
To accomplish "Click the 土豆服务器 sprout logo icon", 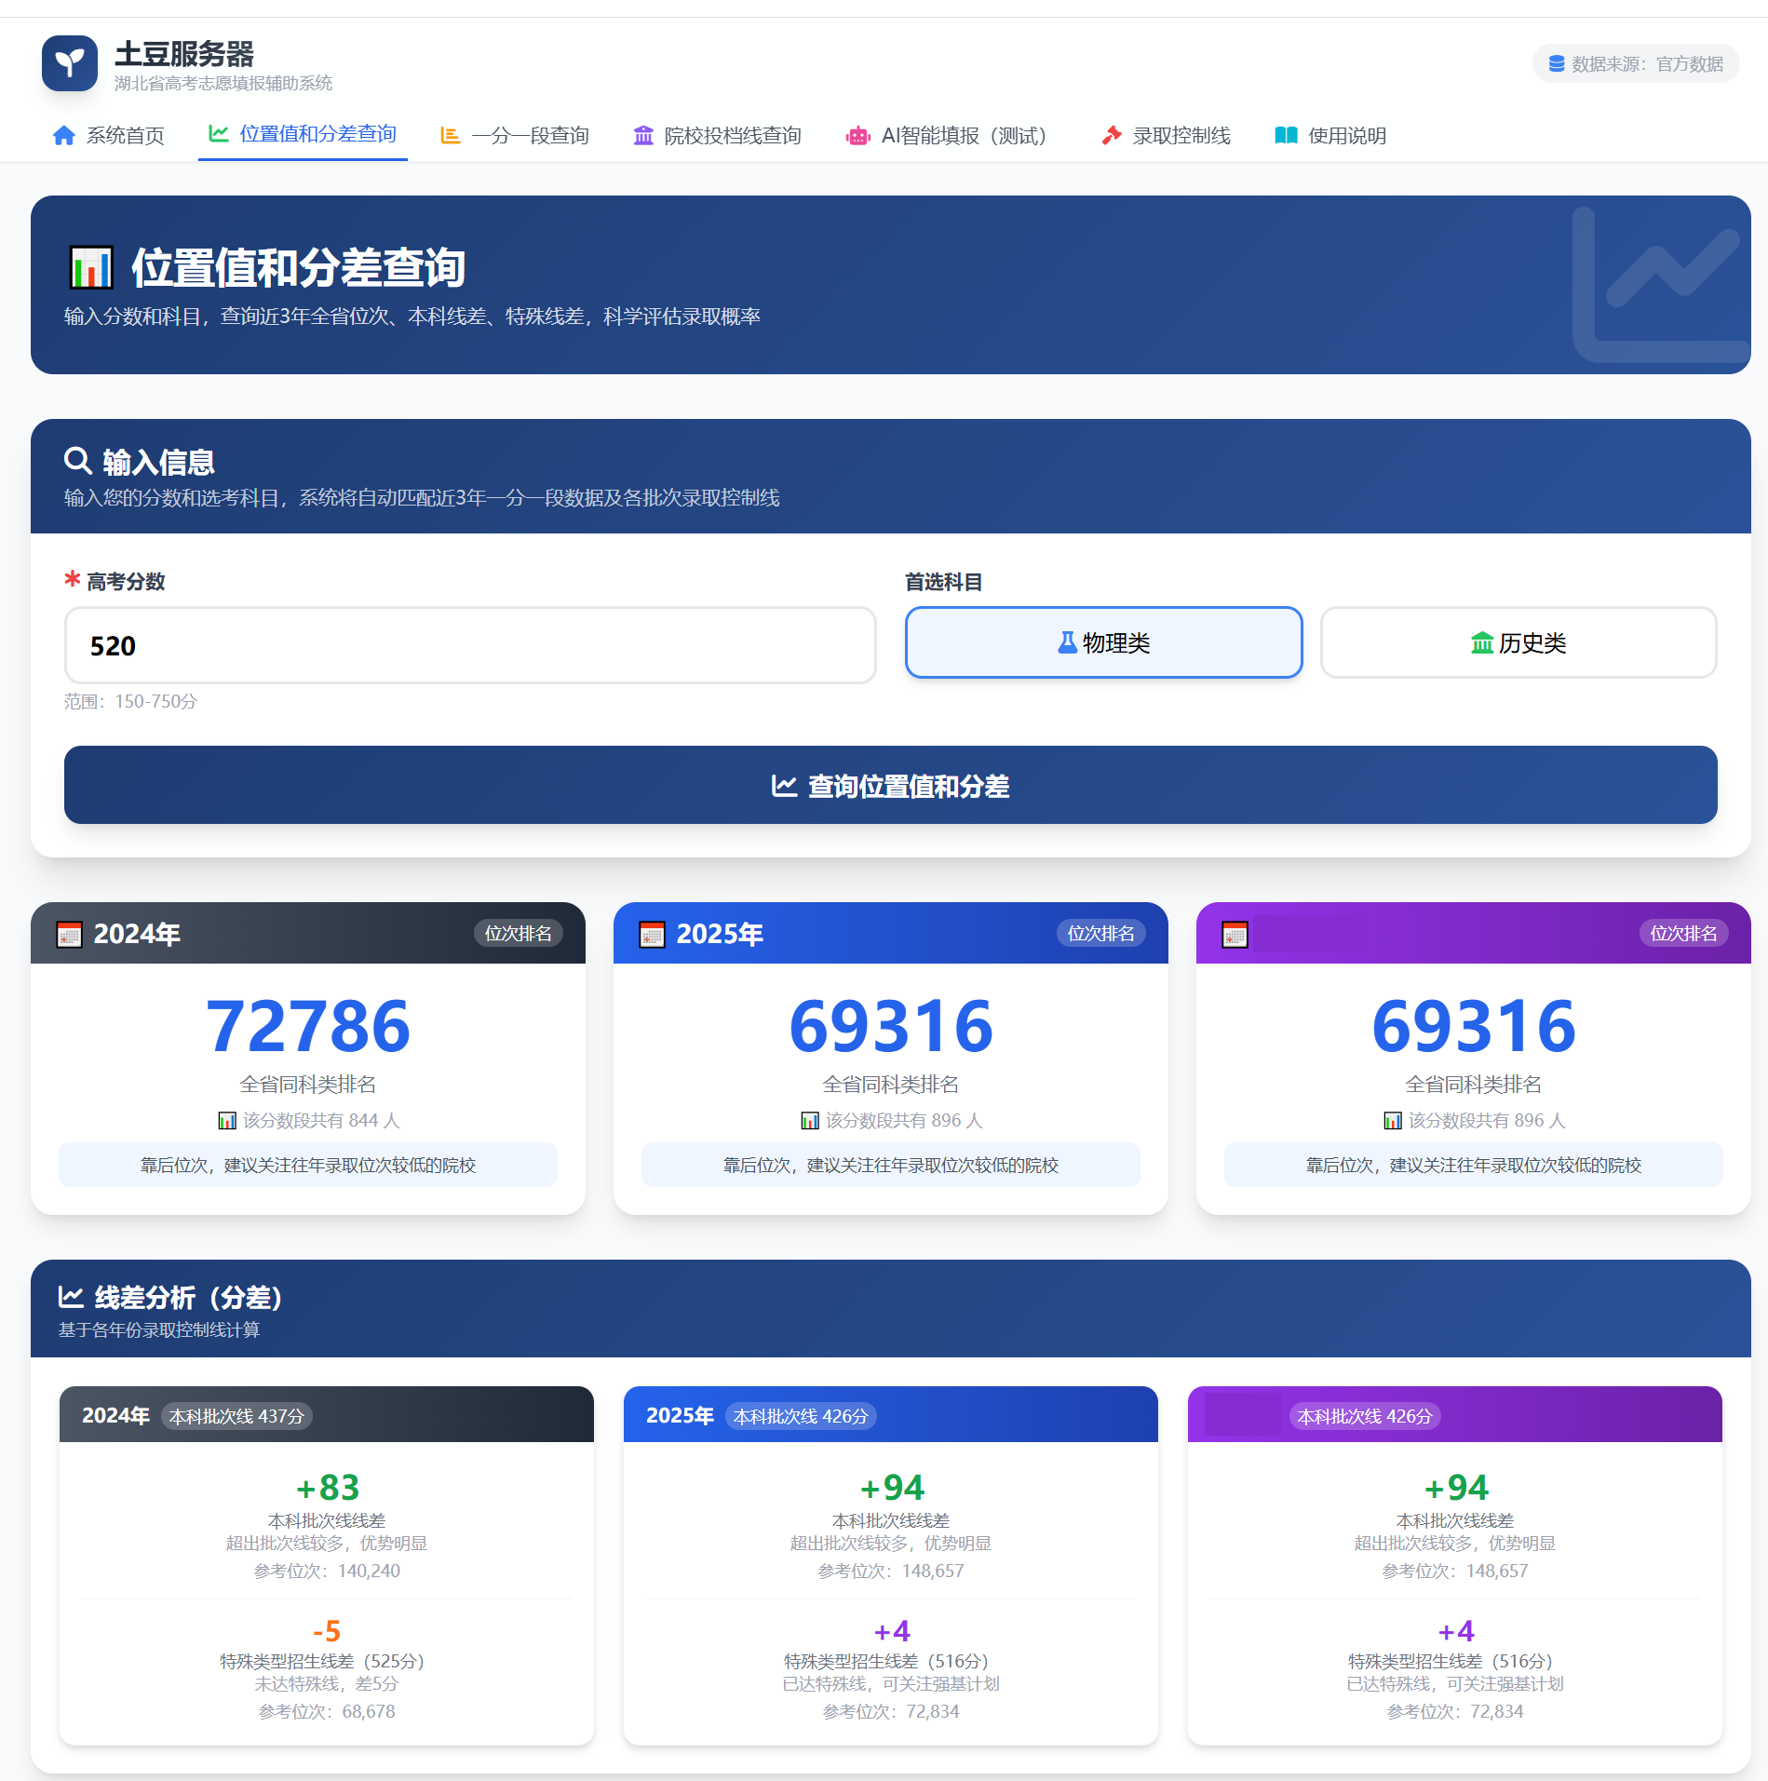I will (x=70, y=63).
